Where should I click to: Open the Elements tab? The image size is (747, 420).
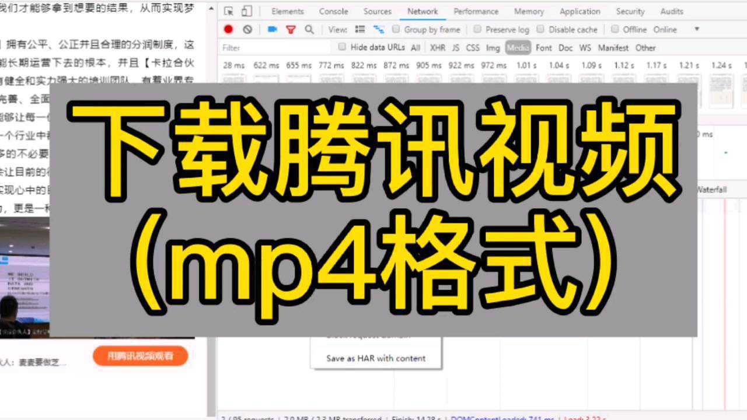[x=287, y=11]
